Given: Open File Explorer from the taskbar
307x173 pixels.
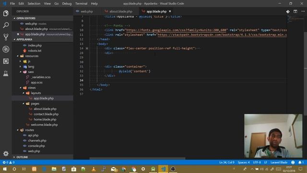Looking at the screenshot, I should (x=54, y=169).
